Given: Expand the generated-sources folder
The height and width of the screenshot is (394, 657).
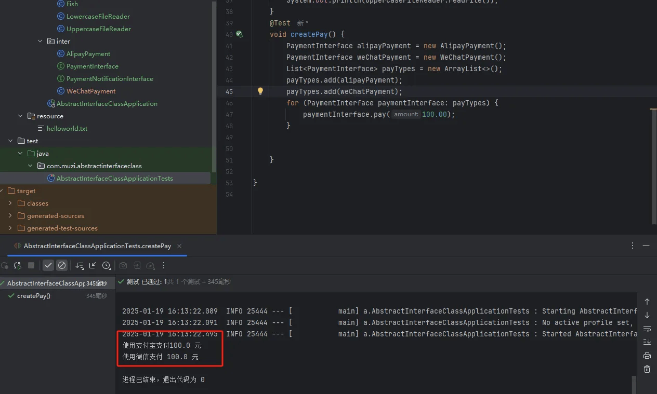Looking at the screenshot, I should click(x=11, y=215).
